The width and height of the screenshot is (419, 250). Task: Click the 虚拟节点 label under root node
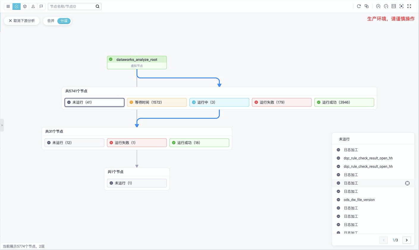pos(137,66)
